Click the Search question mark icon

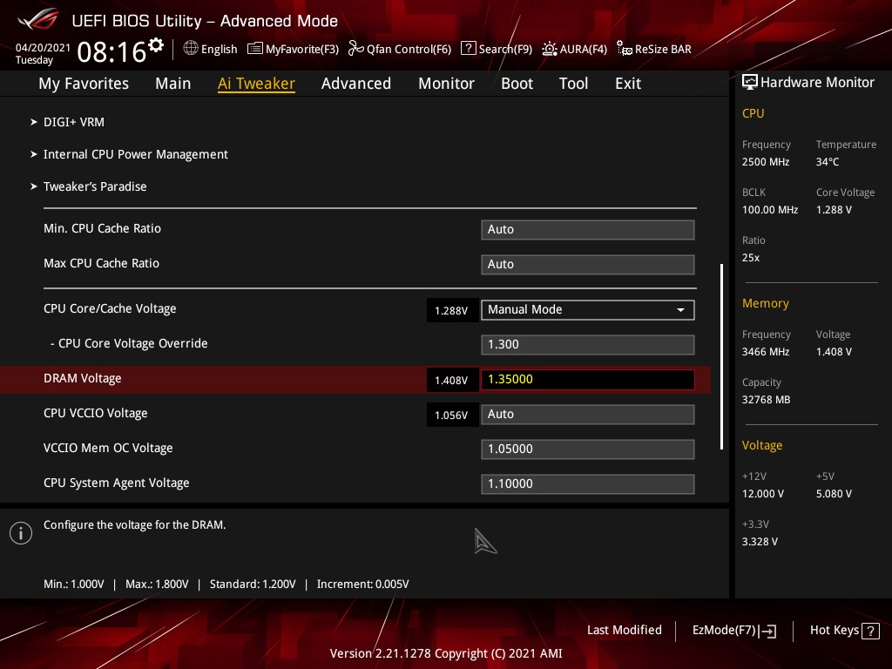coord(468,48)
